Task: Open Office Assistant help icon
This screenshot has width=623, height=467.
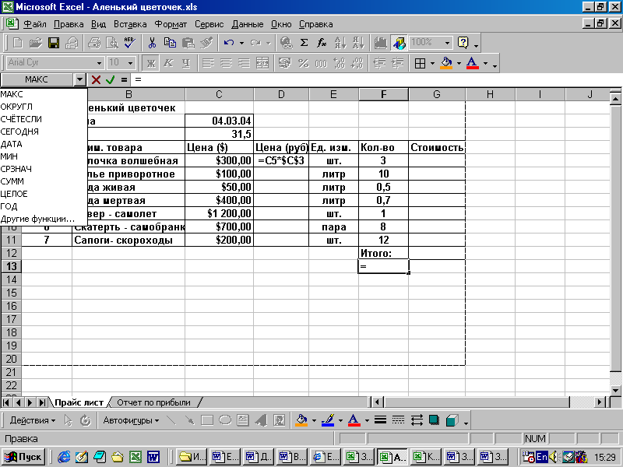Action: 463,43
